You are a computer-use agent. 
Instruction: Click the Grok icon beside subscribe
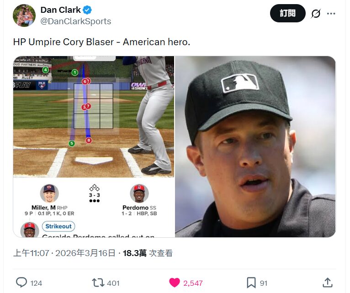point(316,14)
